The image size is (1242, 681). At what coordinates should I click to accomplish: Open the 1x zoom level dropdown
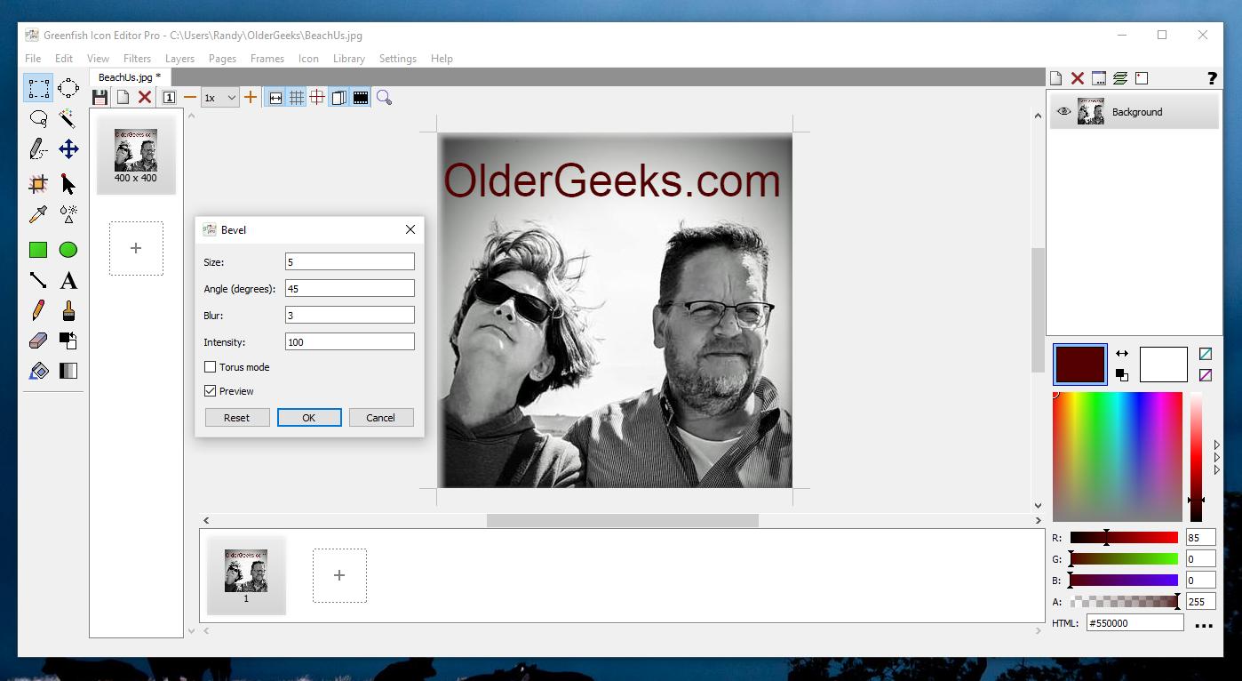tap(219, 98)
